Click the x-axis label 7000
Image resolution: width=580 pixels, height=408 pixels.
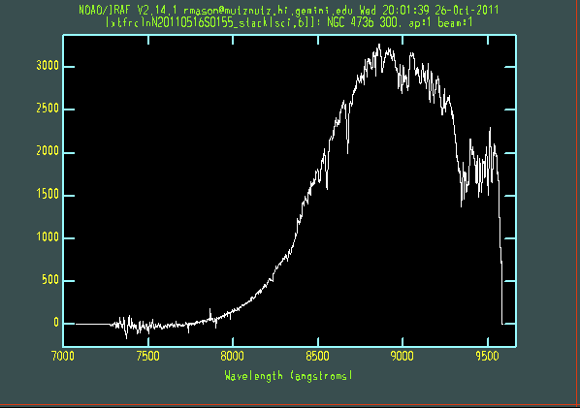(63, 357)
